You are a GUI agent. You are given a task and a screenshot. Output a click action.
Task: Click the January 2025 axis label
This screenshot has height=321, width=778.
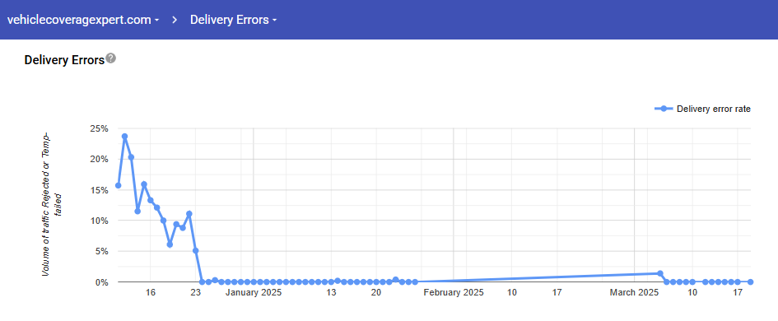pyautogui.click(x=253, y=293)
